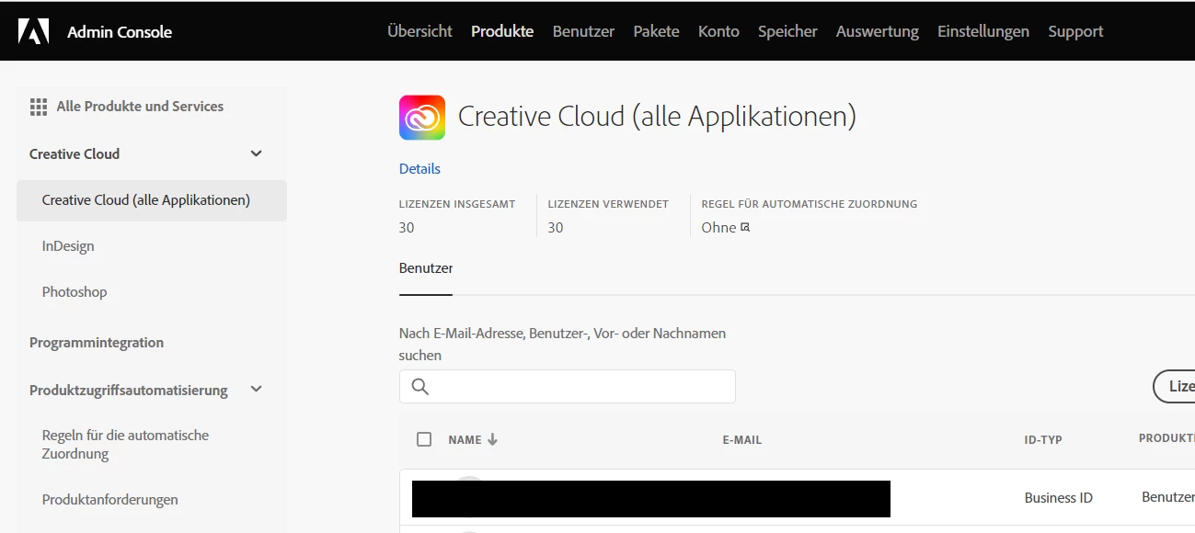Click the sort arrow next to NAME

pos(492,440)
